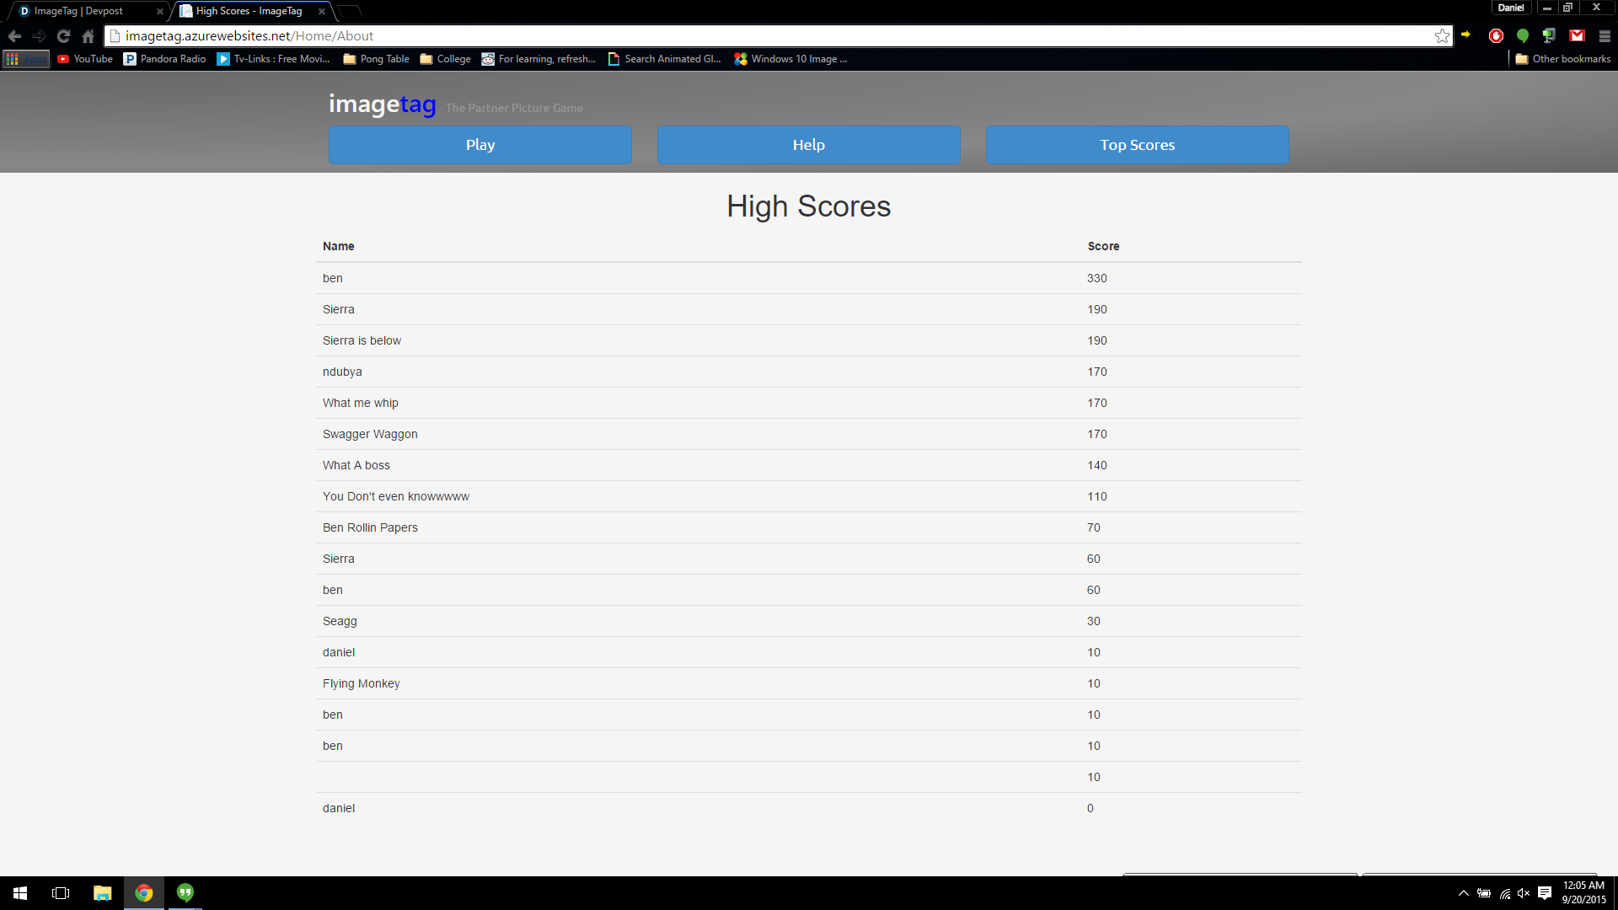Unmute the taskbar volume icon
The image size is (1618, 910).
tap(1524, 893)
